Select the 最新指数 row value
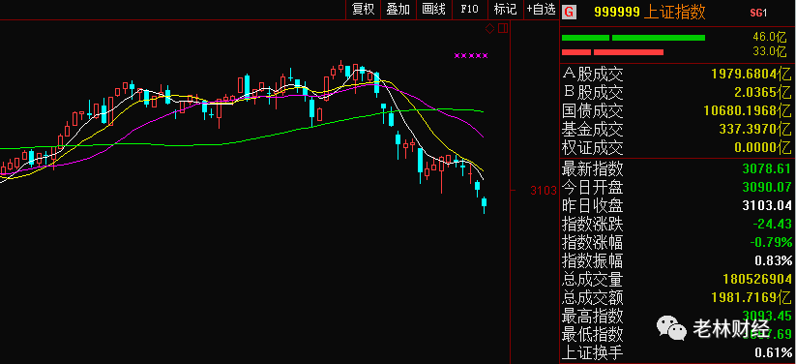Viewport: 796px width, 364px height. 767,168
